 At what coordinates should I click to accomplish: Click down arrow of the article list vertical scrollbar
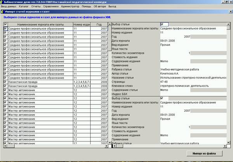[110, 143]
